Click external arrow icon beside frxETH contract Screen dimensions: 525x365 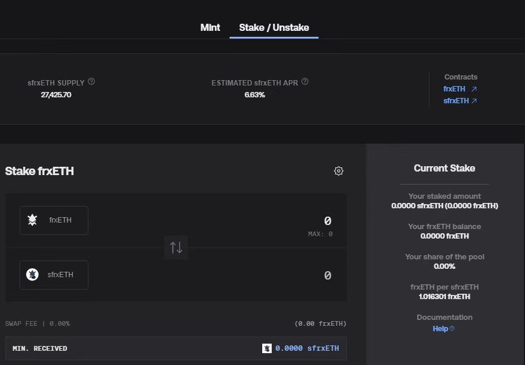(474, 89)
